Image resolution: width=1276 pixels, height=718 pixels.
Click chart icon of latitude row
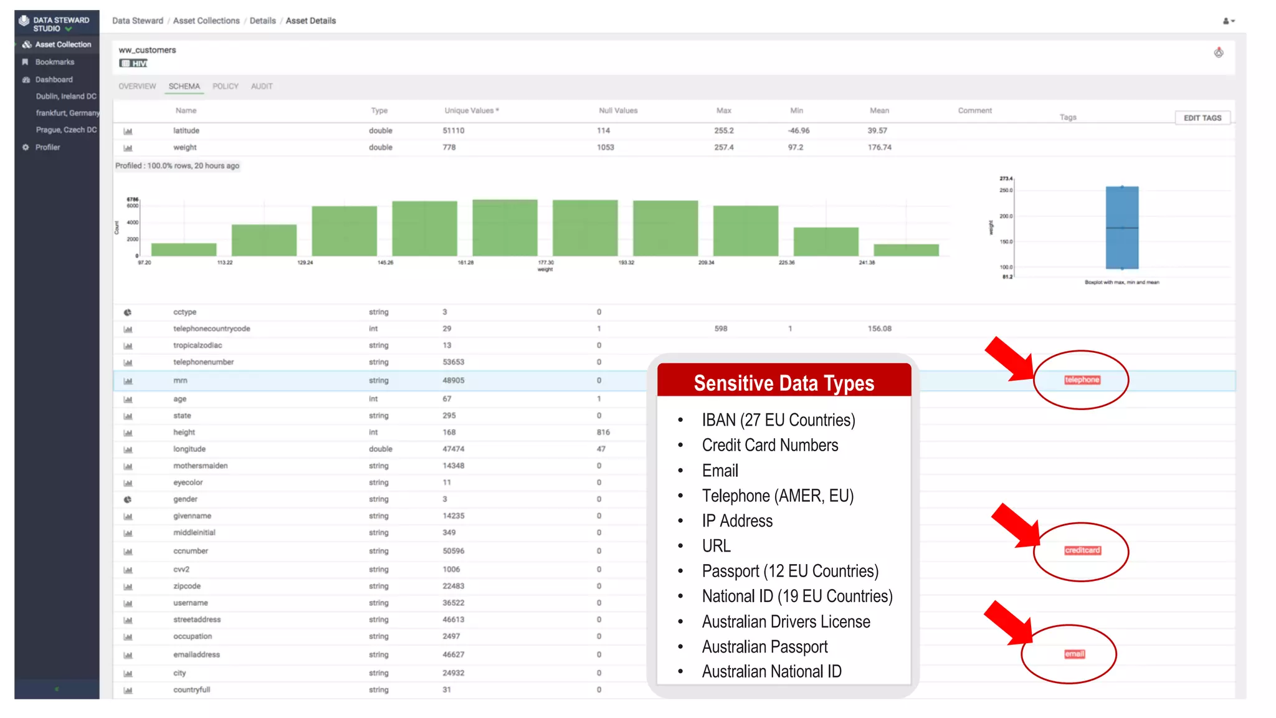click(x=128, y=131)
